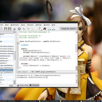Viewport: 102px width, 102px height.
Task: Select the katefiletree.lsm file entry
Action: coord(7,56)
